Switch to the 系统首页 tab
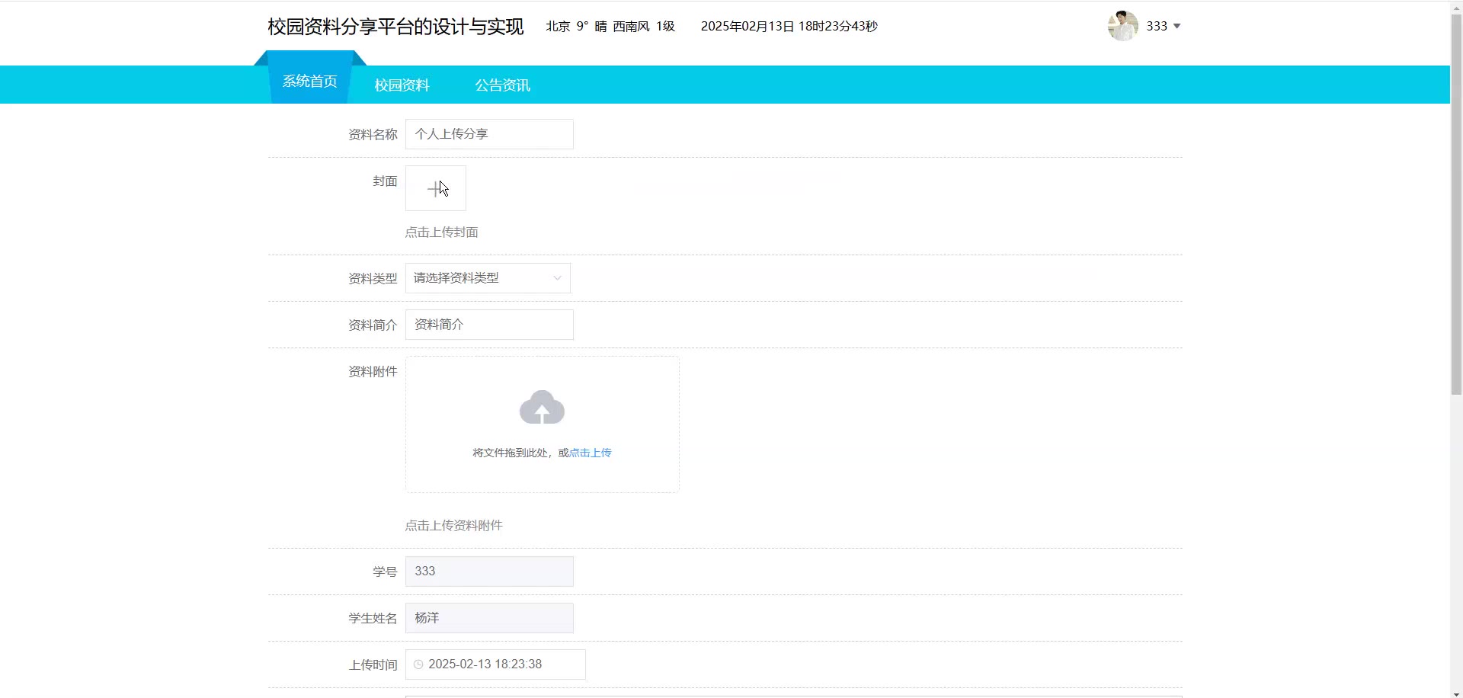Screen dimensions: 1463x698 coord(310,82)
